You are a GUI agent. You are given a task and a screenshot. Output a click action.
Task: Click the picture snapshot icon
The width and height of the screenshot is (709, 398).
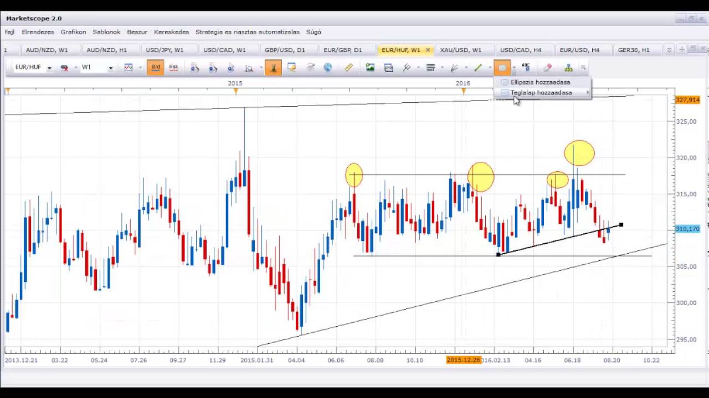coord(370,67)
